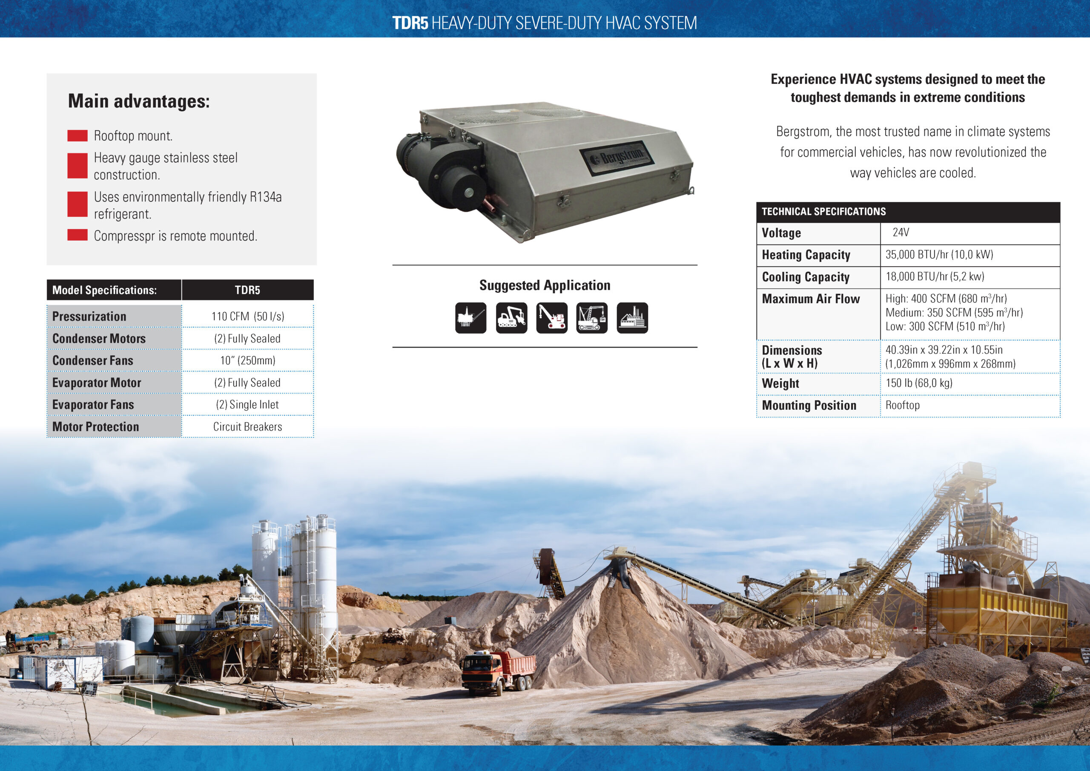
Task: Click the Motor Protection row label
Action: (95, 426)
